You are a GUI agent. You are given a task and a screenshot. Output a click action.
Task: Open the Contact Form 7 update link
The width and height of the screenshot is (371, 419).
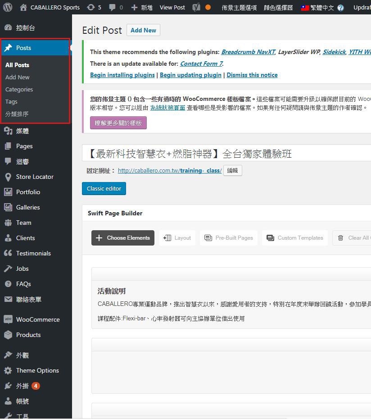coord(201,64)
